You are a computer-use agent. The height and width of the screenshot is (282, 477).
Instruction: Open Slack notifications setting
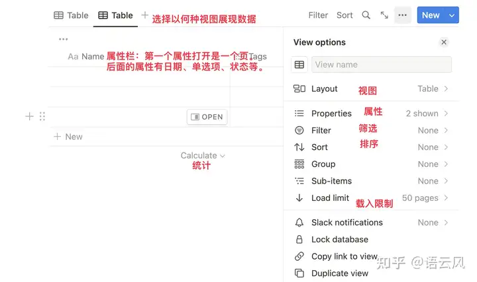pyautogui.click(x=371, y=223)
